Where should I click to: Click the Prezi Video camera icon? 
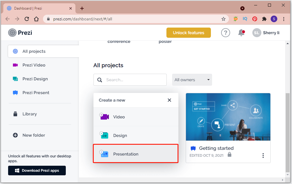[x=15, y=65]
